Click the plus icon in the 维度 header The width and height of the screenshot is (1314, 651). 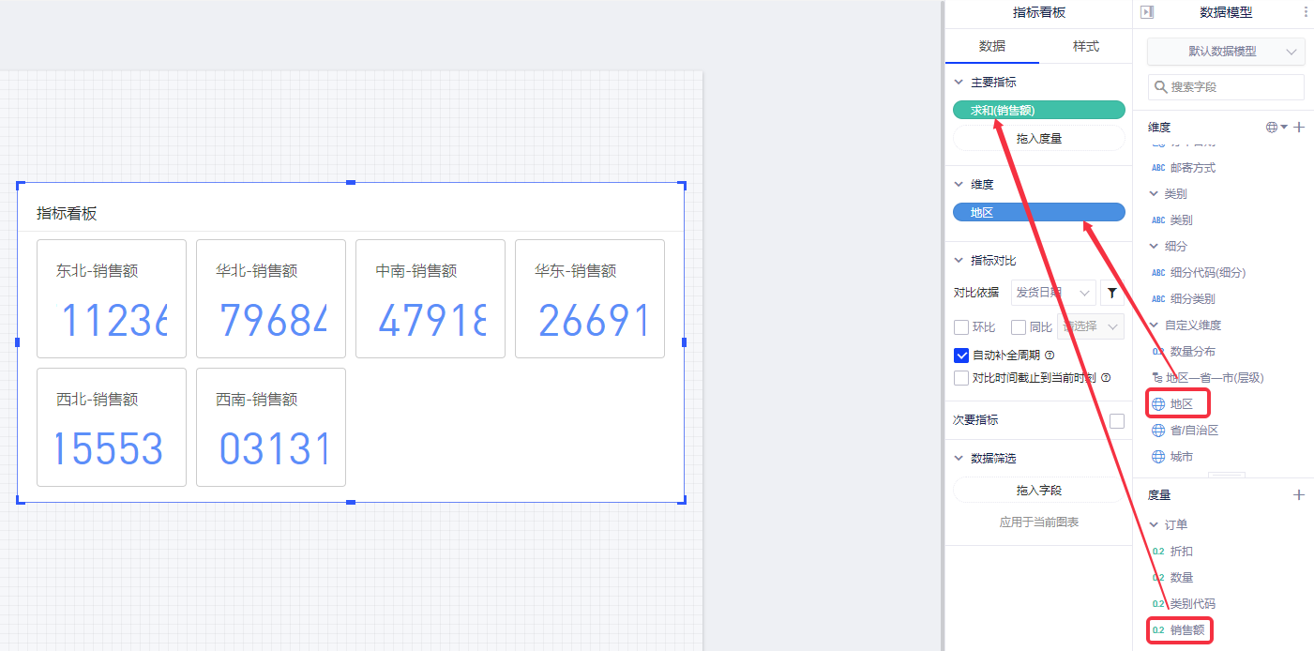point(1299,128)
